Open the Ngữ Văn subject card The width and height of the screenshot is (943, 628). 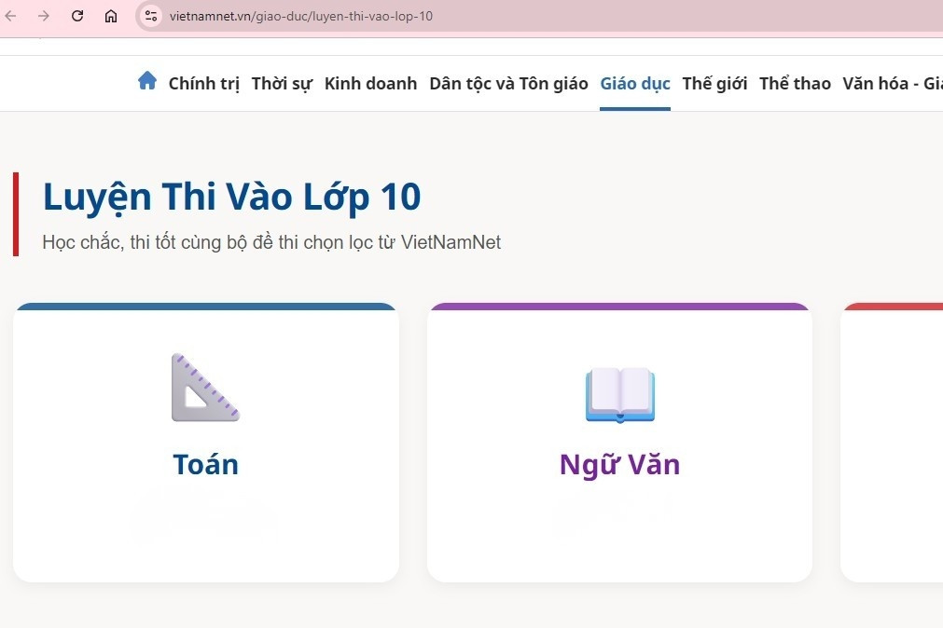(619, 444)
